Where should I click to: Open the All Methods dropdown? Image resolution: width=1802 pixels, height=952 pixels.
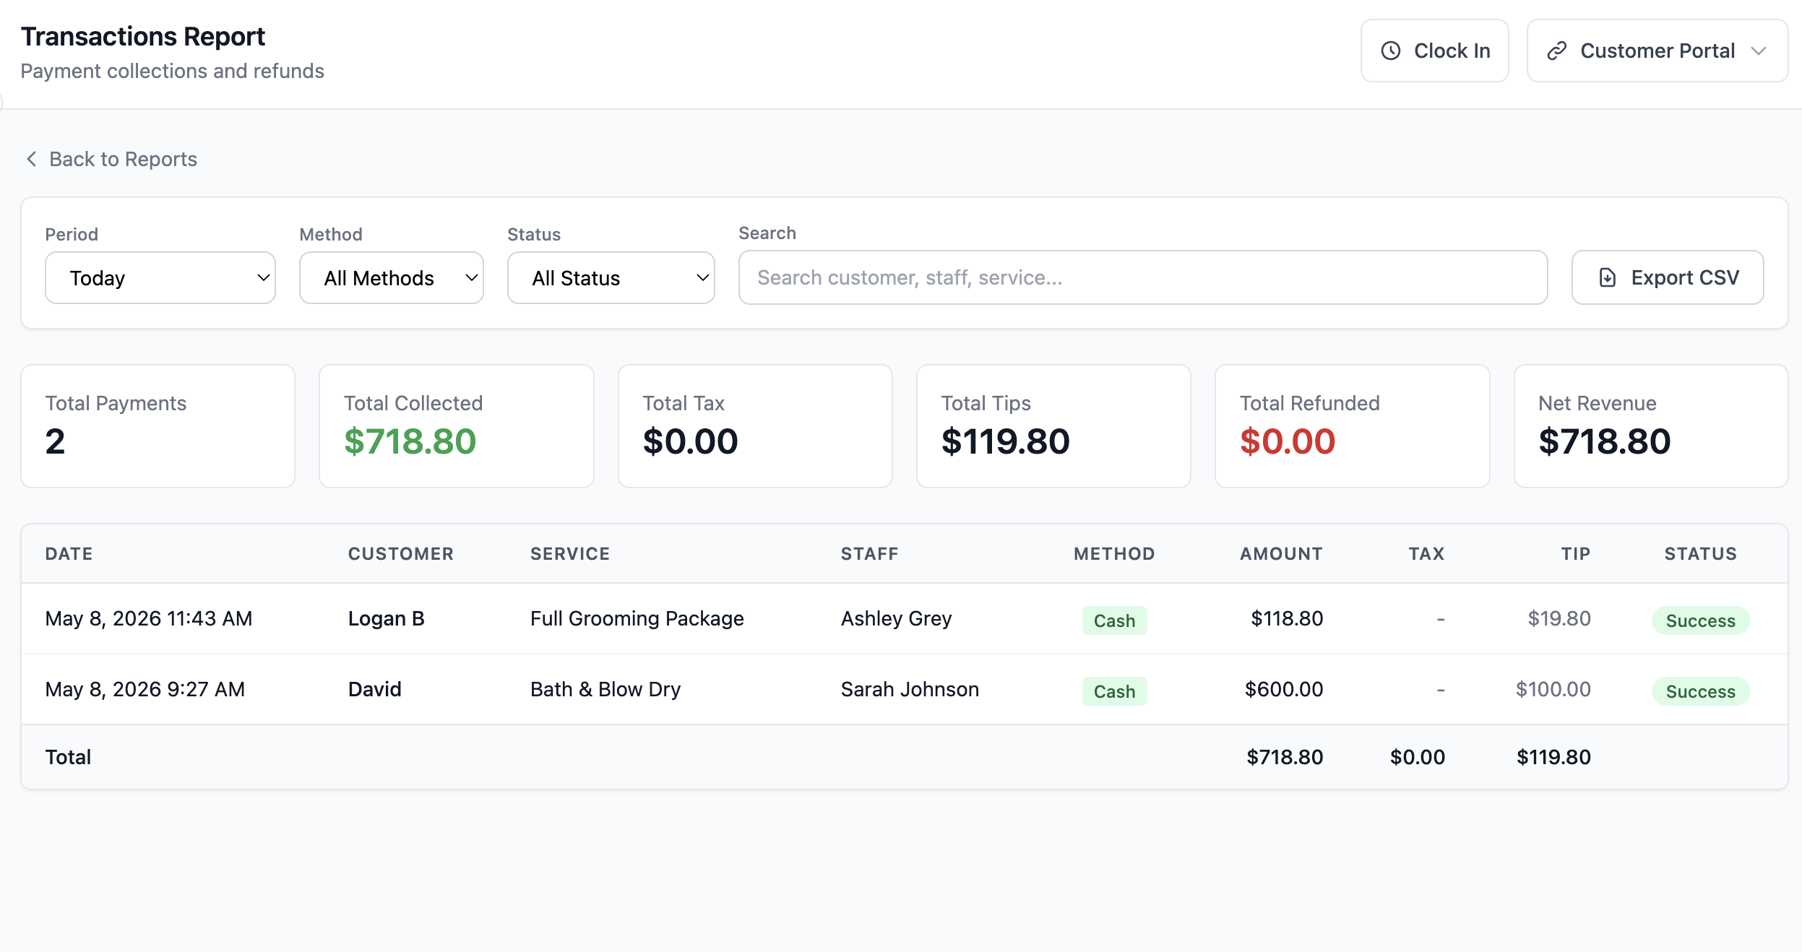391,278
